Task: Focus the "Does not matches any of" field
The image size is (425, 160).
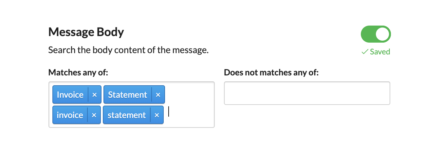Action: pos(307,93)
